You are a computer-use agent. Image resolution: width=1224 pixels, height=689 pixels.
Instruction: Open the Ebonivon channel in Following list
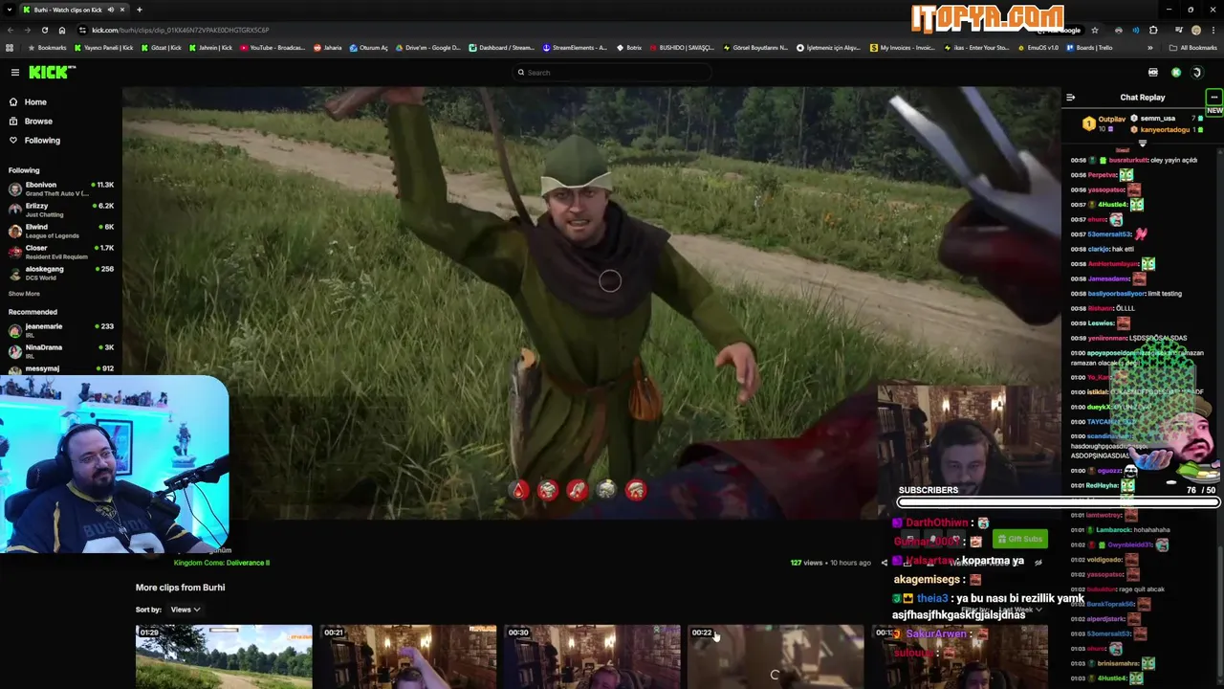click(x=61, y=189)
